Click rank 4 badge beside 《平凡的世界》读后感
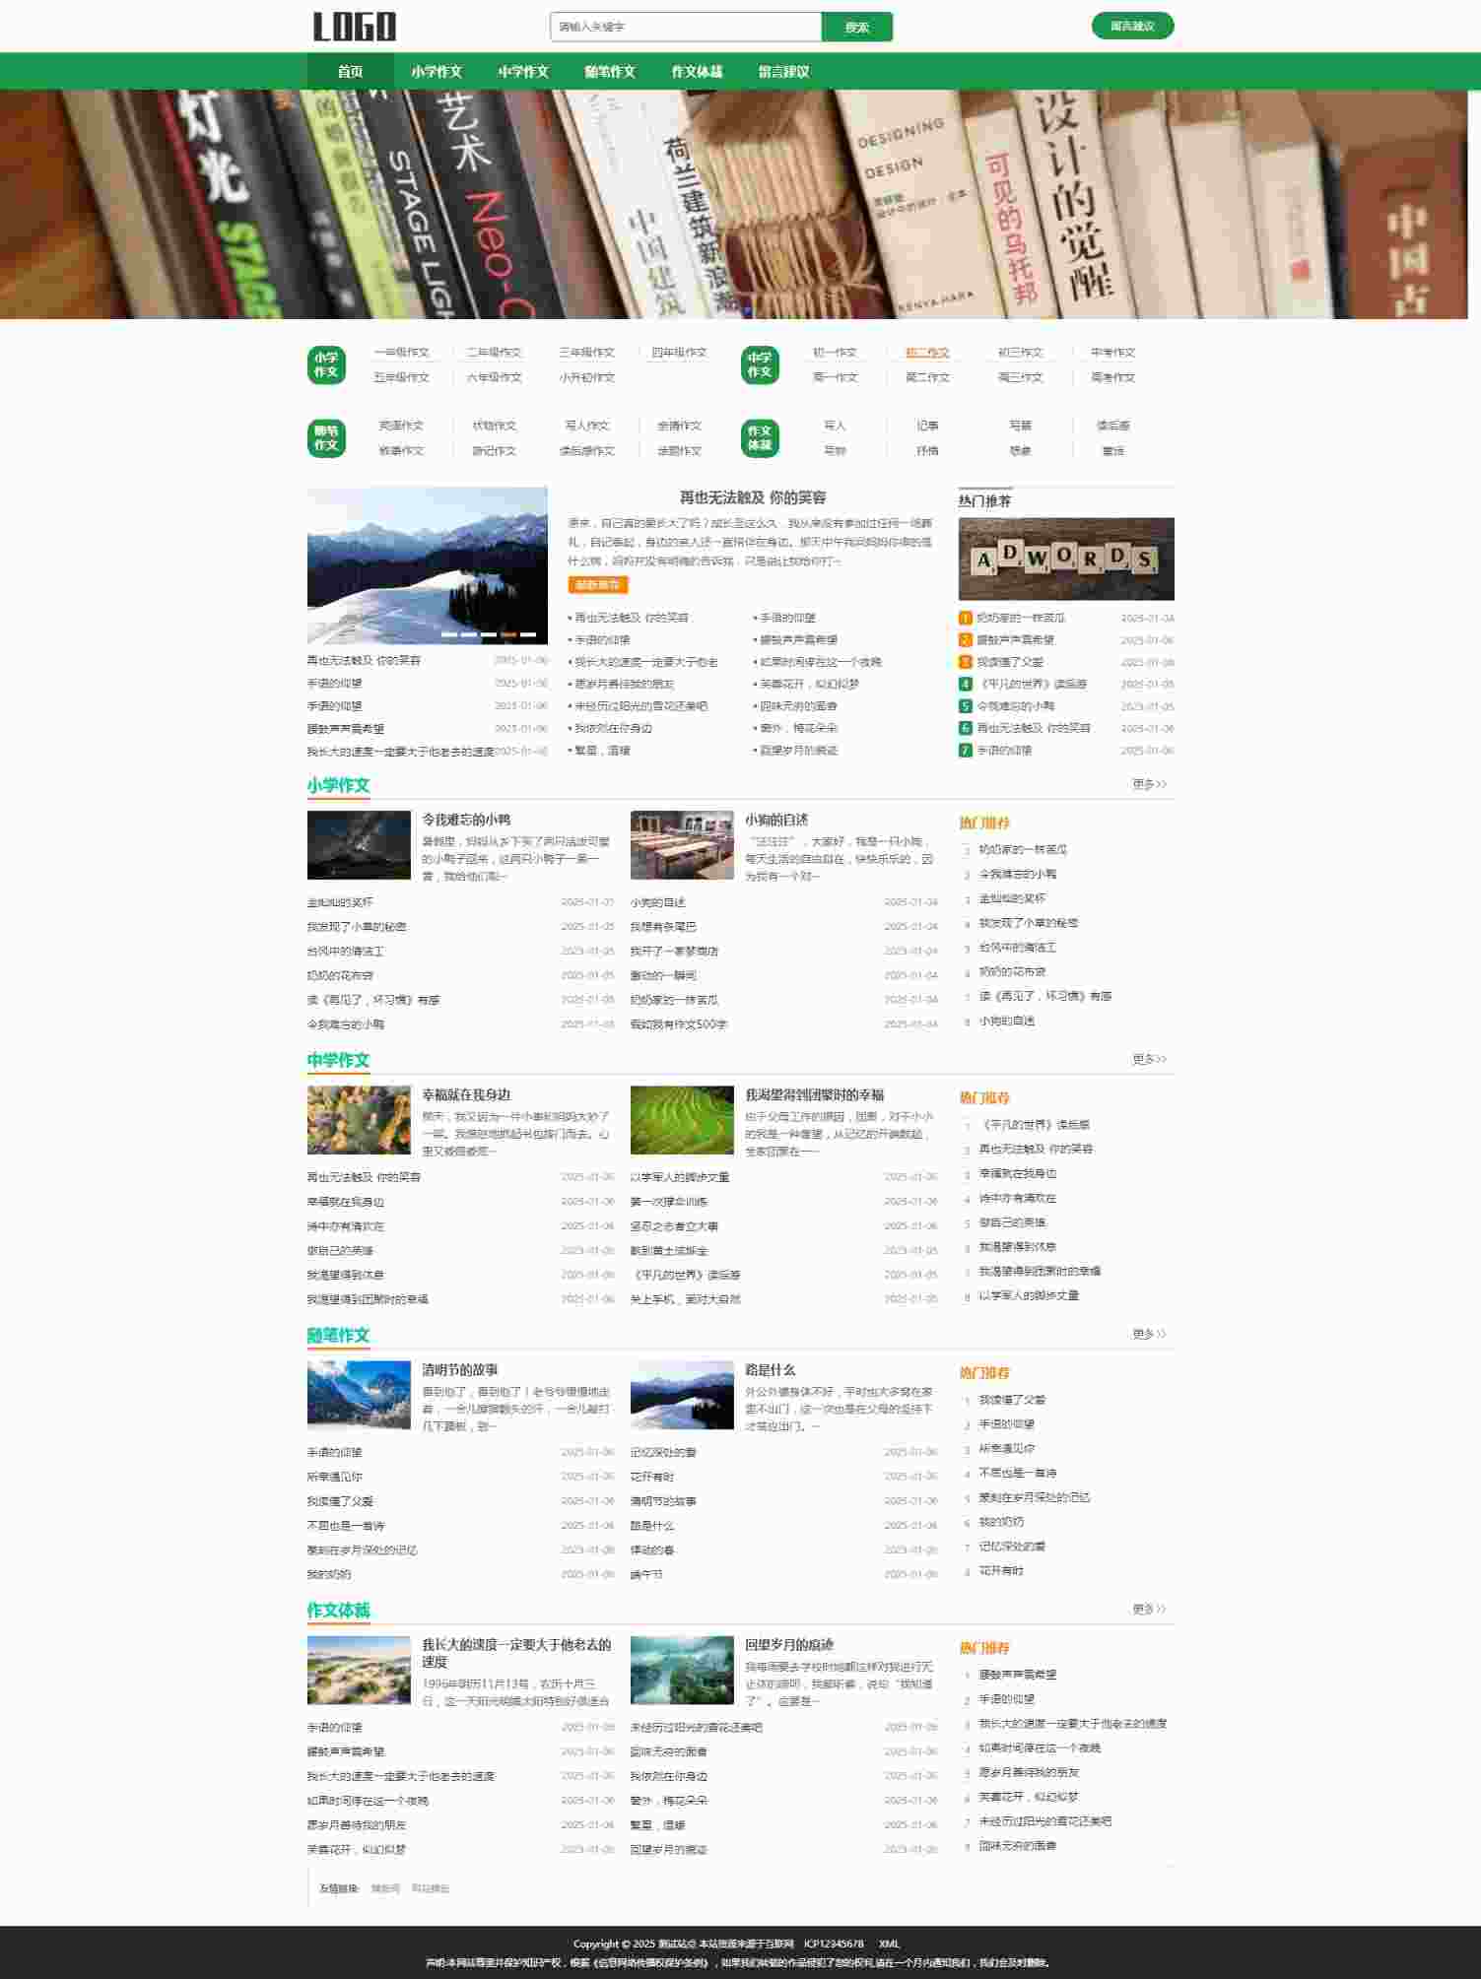1481x1979 pixels. coord(966,684)
